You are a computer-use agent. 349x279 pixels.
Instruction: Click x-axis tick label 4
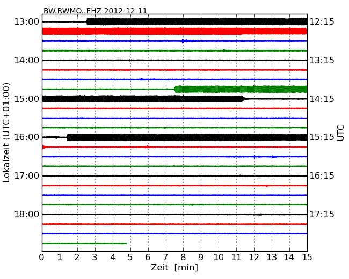coord(113,258)
